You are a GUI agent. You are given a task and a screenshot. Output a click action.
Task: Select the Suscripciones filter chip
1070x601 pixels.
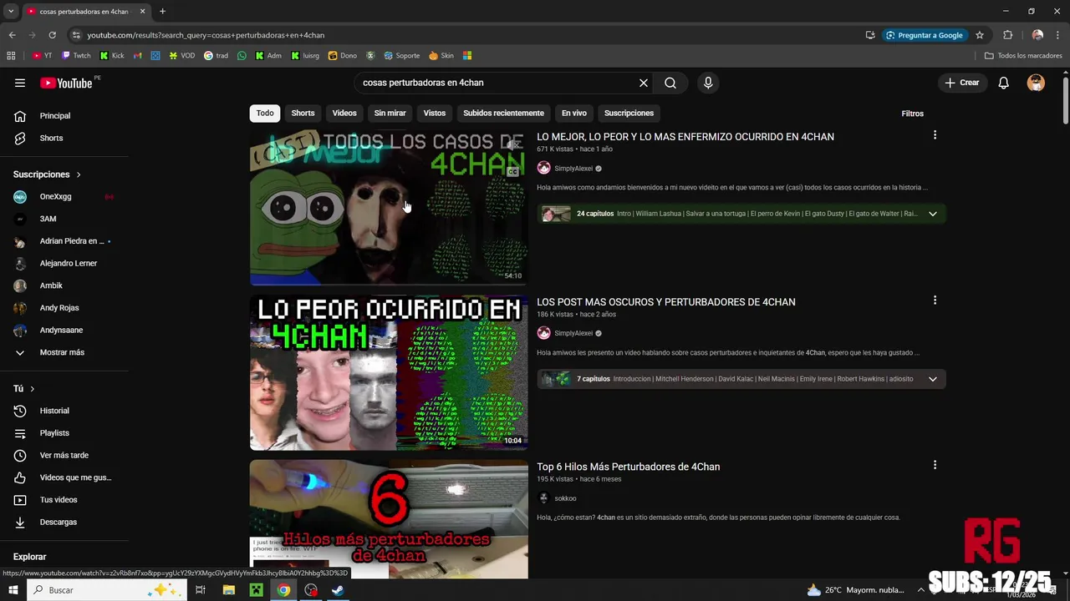629,113
